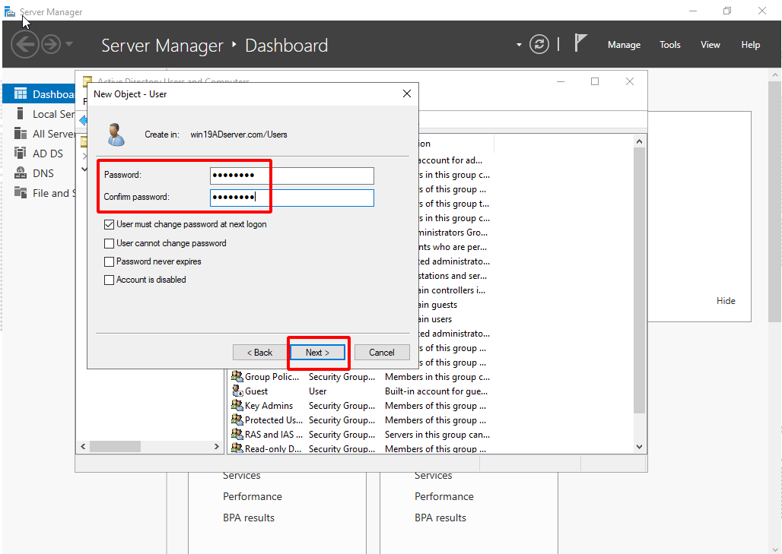This screenshot has height=554, width=782.
Task: Click the Guest account icon
Action: (x=237, y=391)
